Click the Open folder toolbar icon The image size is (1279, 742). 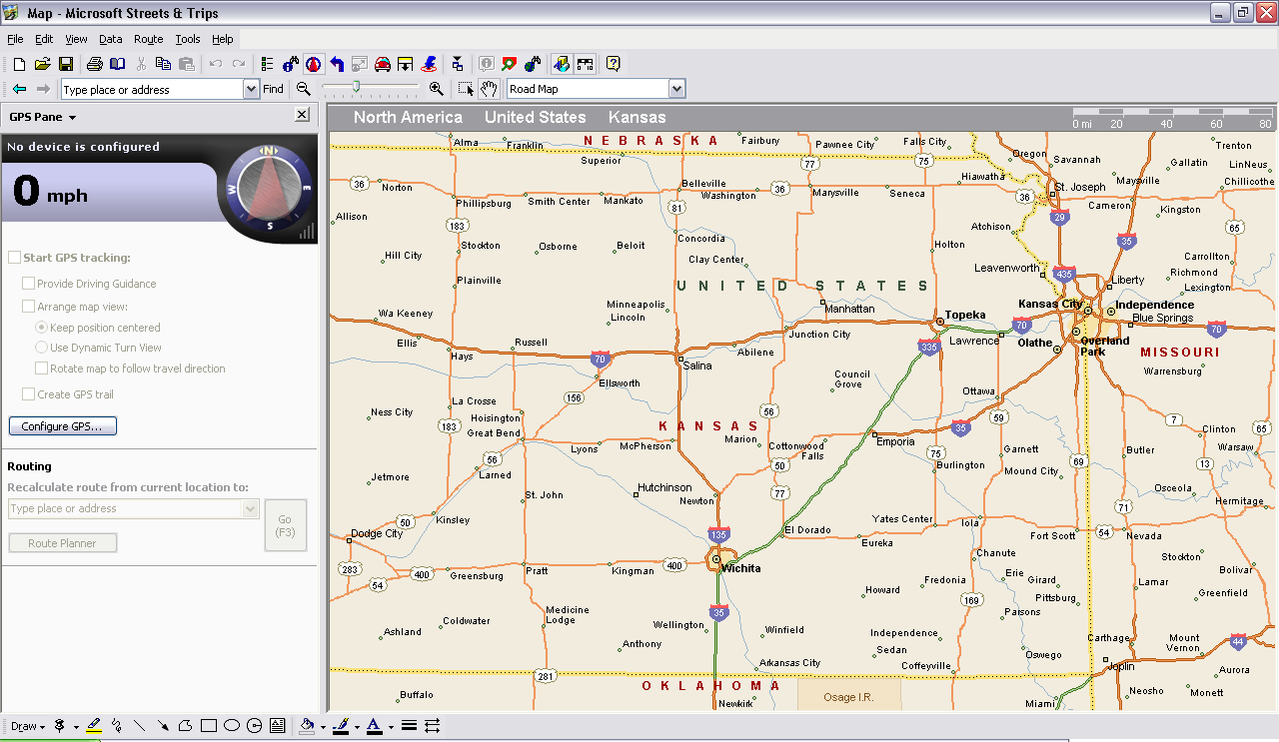pos(42,64)
